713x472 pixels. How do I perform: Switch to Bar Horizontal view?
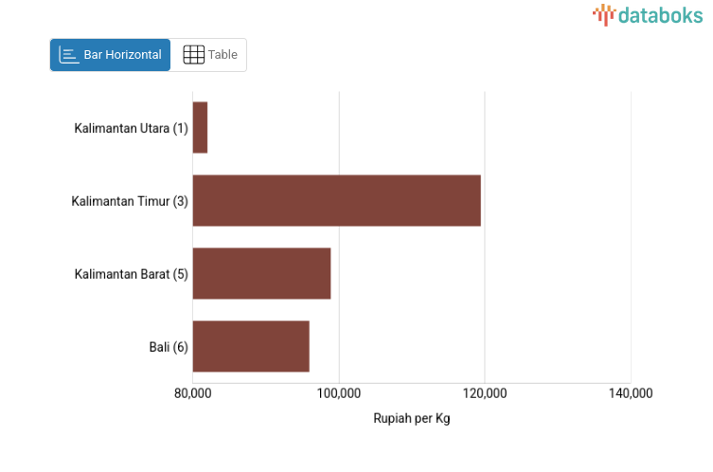111,55
